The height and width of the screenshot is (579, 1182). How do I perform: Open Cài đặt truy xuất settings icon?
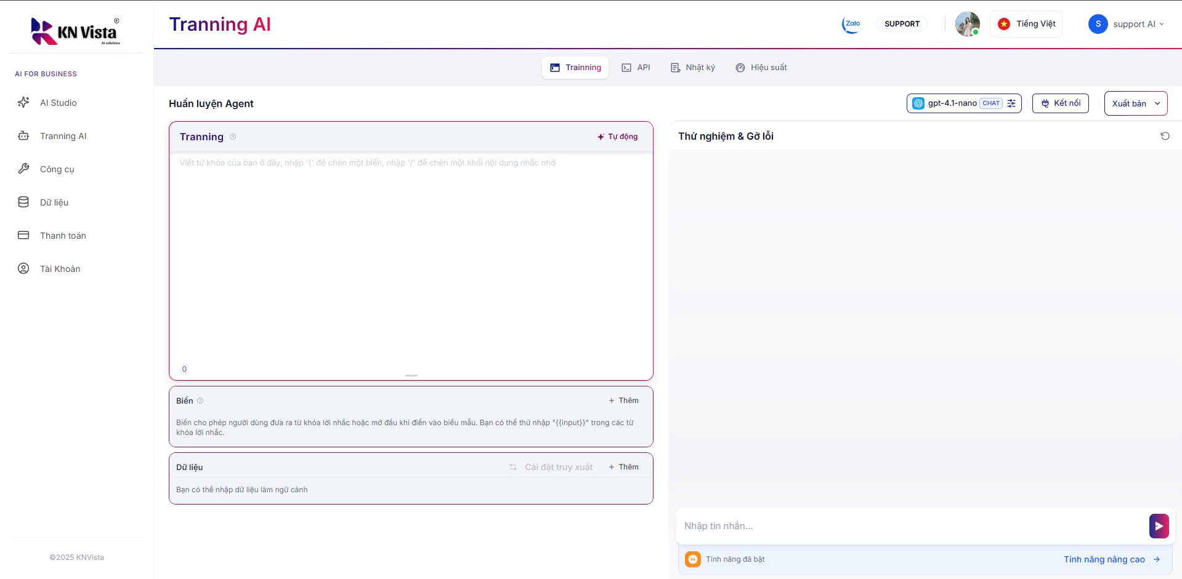tap(513, 467)
